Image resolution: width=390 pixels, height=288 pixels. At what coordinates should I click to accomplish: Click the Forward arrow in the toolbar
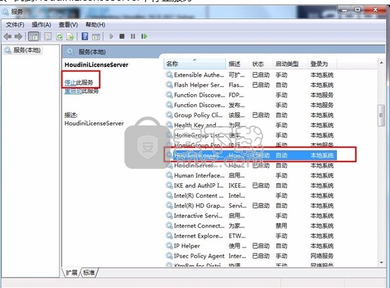pyautogui.click(x=18, y=37)
